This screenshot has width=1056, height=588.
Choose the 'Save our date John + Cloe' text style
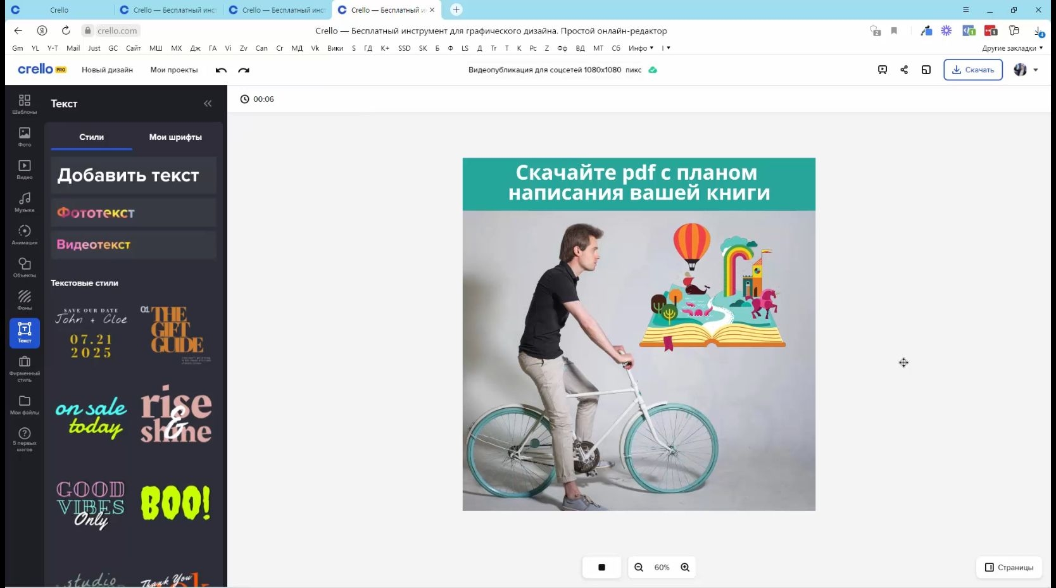(x=91, y=334)
